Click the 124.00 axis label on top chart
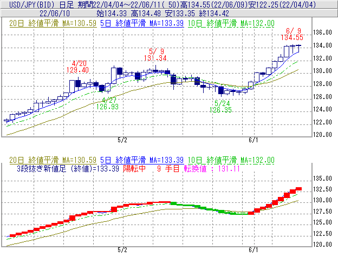 tap(322, 109)
